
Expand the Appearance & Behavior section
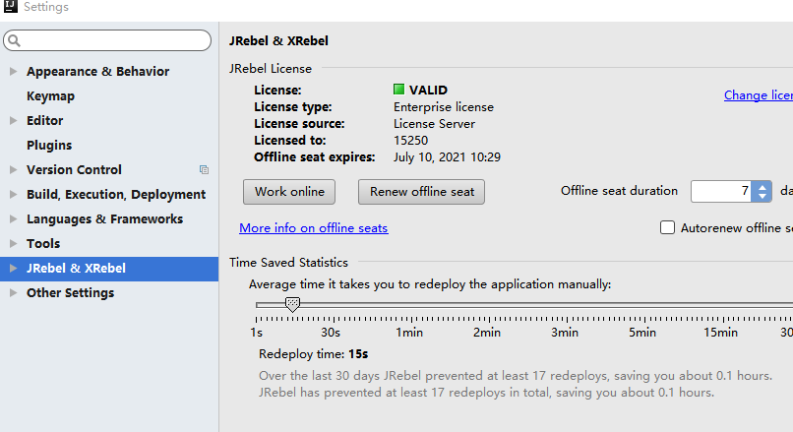[13, 72]
